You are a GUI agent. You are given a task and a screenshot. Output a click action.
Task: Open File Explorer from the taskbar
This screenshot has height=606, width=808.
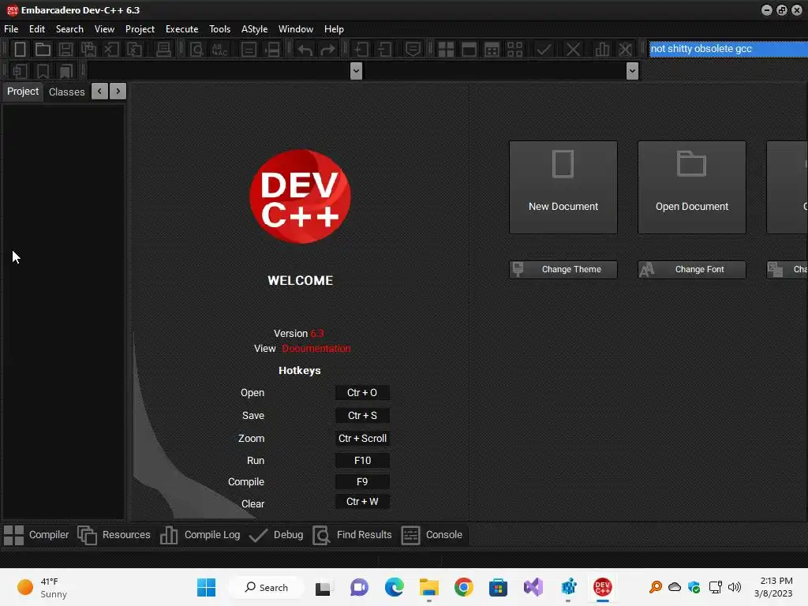(428, 587)
